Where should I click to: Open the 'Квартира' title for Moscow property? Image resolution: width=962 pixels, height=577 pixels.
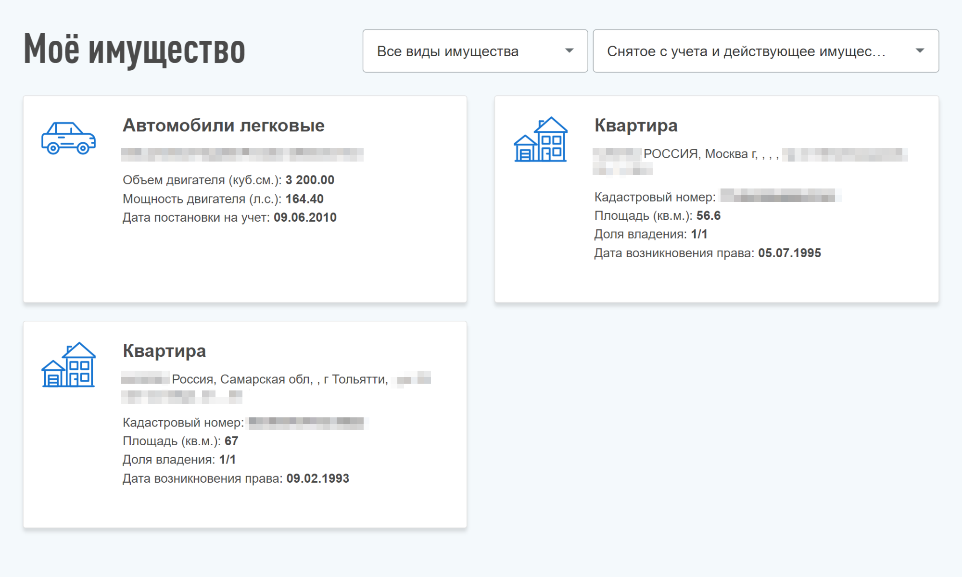[636, 125]
